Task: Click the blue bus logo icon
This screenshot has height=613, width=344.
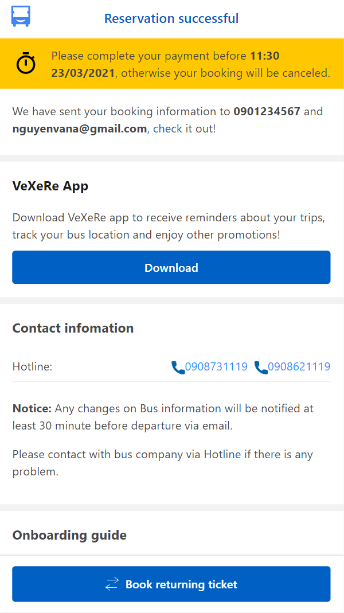Action: tap(21, 17)
